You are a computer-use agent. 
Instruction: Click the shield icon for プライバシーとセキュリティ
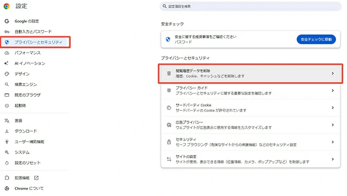click(7, 42)
